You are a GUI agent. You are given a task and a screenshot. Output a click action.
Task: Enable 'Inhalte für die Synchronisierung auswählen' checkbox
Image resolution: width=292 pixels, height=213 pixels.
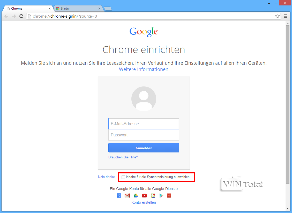coord(123,177)
